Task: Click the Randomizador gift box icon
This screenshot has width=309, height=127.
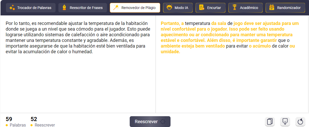Action: (x=272, y=8)
